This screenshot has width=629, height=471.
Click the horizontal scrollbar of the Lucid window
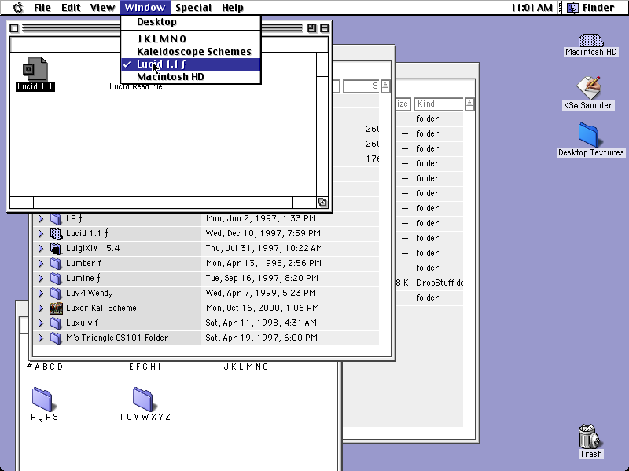pyautogui.click(x=163, y=203)
